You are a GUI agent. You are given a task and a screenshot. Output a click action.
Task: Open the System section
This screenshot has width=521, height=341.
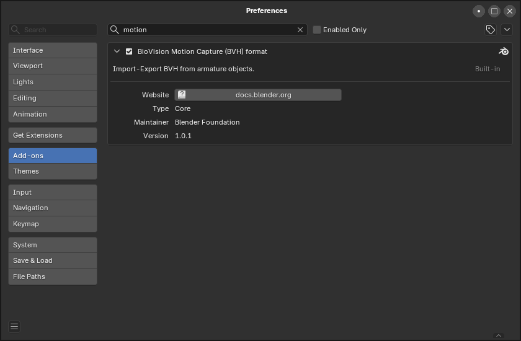[53, 245]
